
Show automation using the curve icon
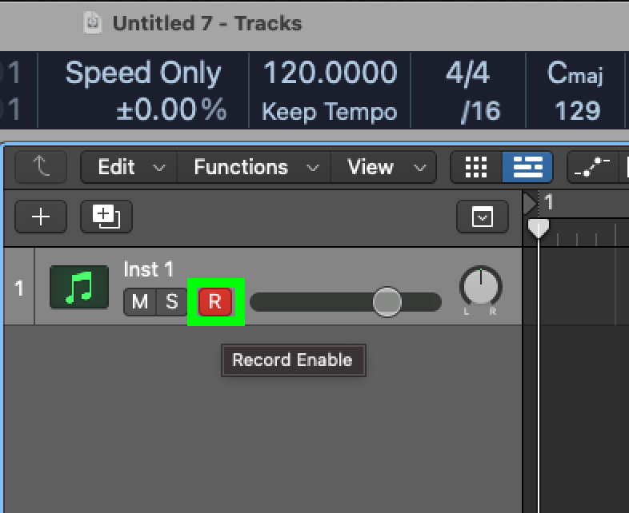[591, 167]
